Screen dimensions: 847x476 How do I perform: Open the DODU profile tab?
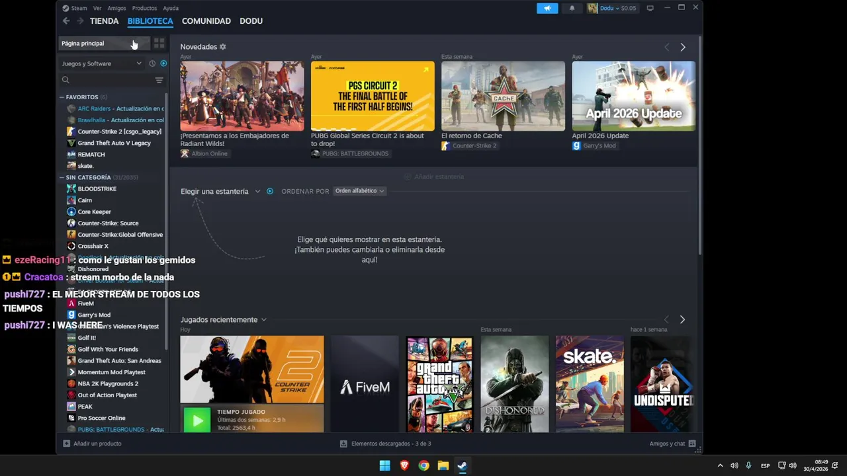(251, 21)
